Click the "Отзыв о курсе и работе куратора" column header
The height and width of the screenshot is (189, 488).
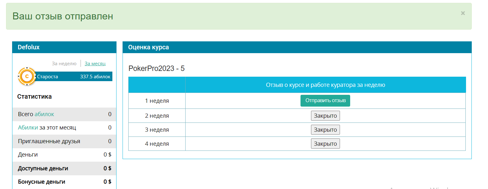point(326,85)
